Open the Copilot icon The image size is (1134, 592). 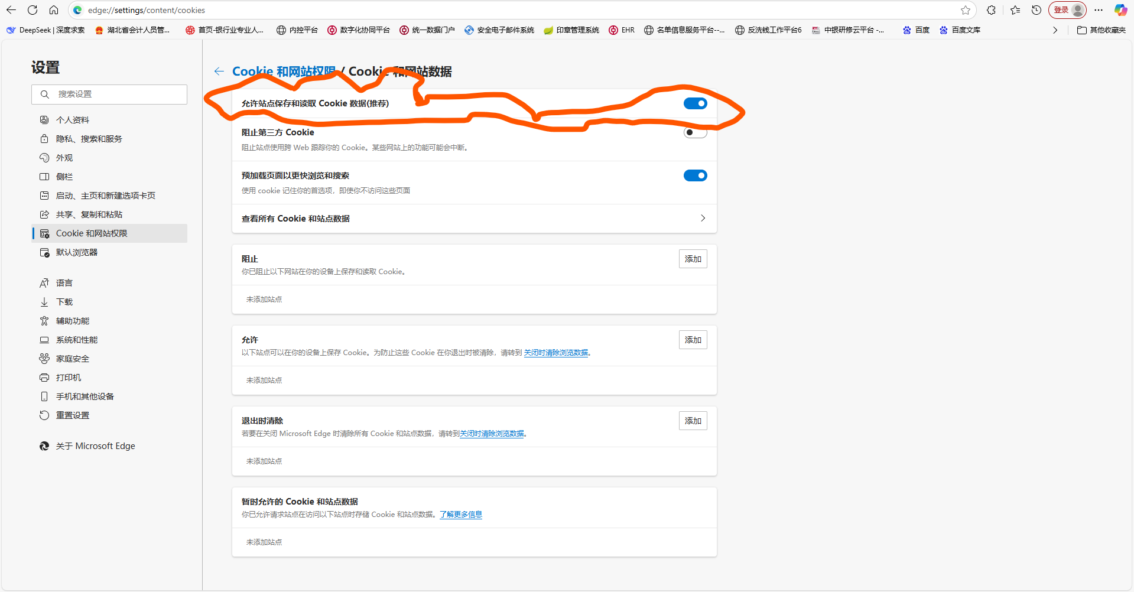[x=1120, y=10]
